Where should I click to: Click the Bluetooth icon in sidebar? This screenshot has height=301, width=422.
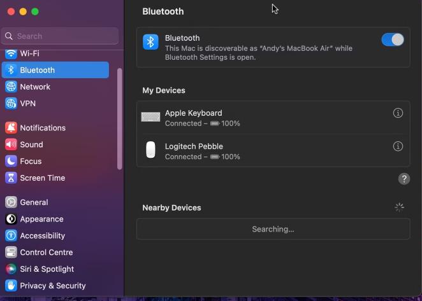11,70
